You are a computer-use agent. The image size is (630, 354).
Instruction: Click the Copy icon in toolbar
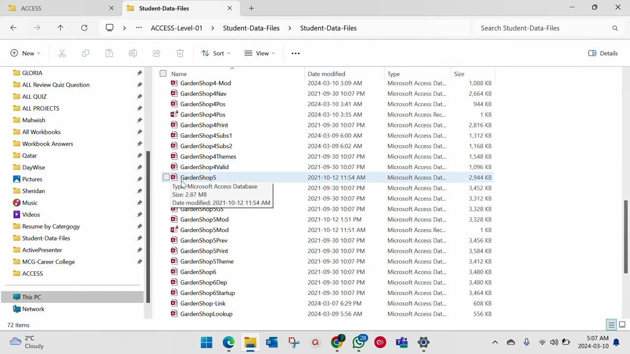coord(86,53)
